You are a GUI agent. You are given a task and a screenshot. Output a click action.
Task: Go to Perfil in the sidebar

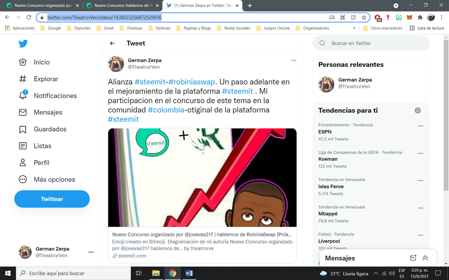tap(34, 163)
